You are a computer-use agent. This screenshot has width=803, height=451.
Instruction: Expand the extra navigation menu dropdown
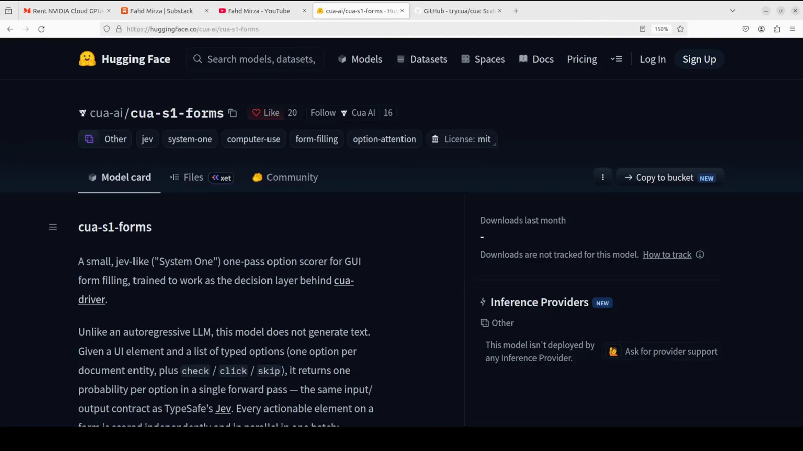click(616, 59)
